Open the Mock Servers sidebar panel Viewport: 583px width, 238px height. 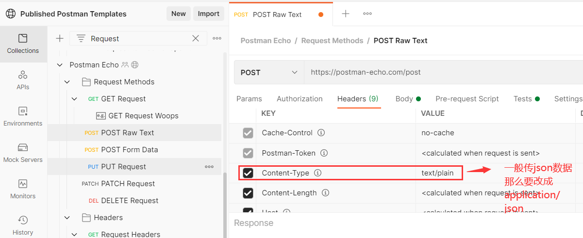coord(23,153)
